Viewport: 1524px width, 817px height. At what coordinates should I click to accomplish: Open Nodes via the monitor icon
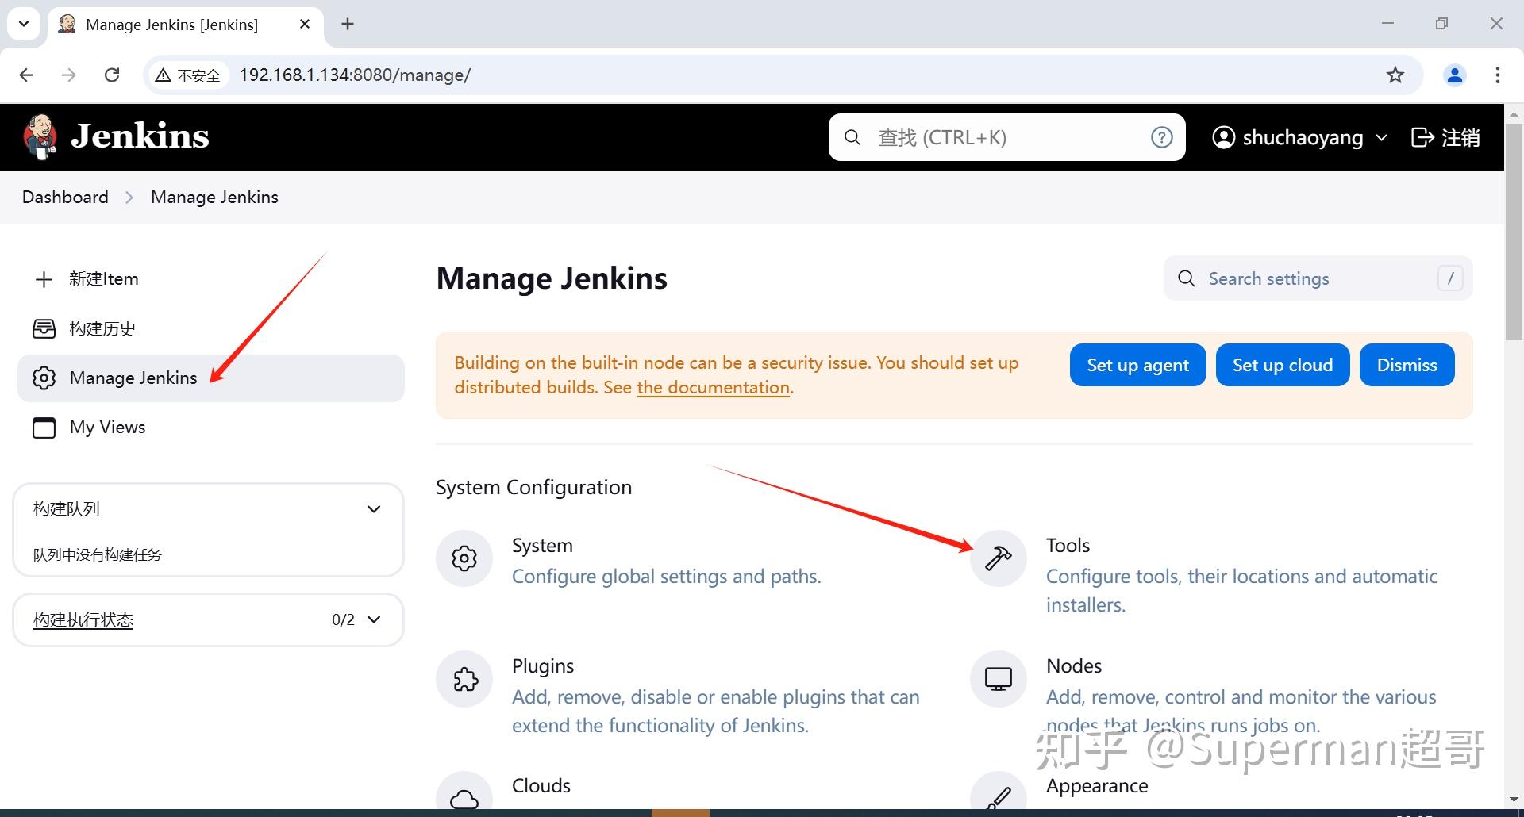point(998,679)
